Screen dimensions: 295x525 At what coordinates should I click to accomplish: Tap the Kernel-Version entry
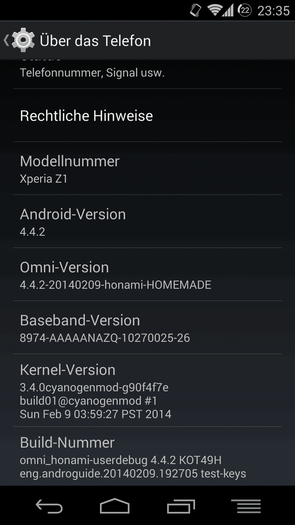tap(147, 390)
